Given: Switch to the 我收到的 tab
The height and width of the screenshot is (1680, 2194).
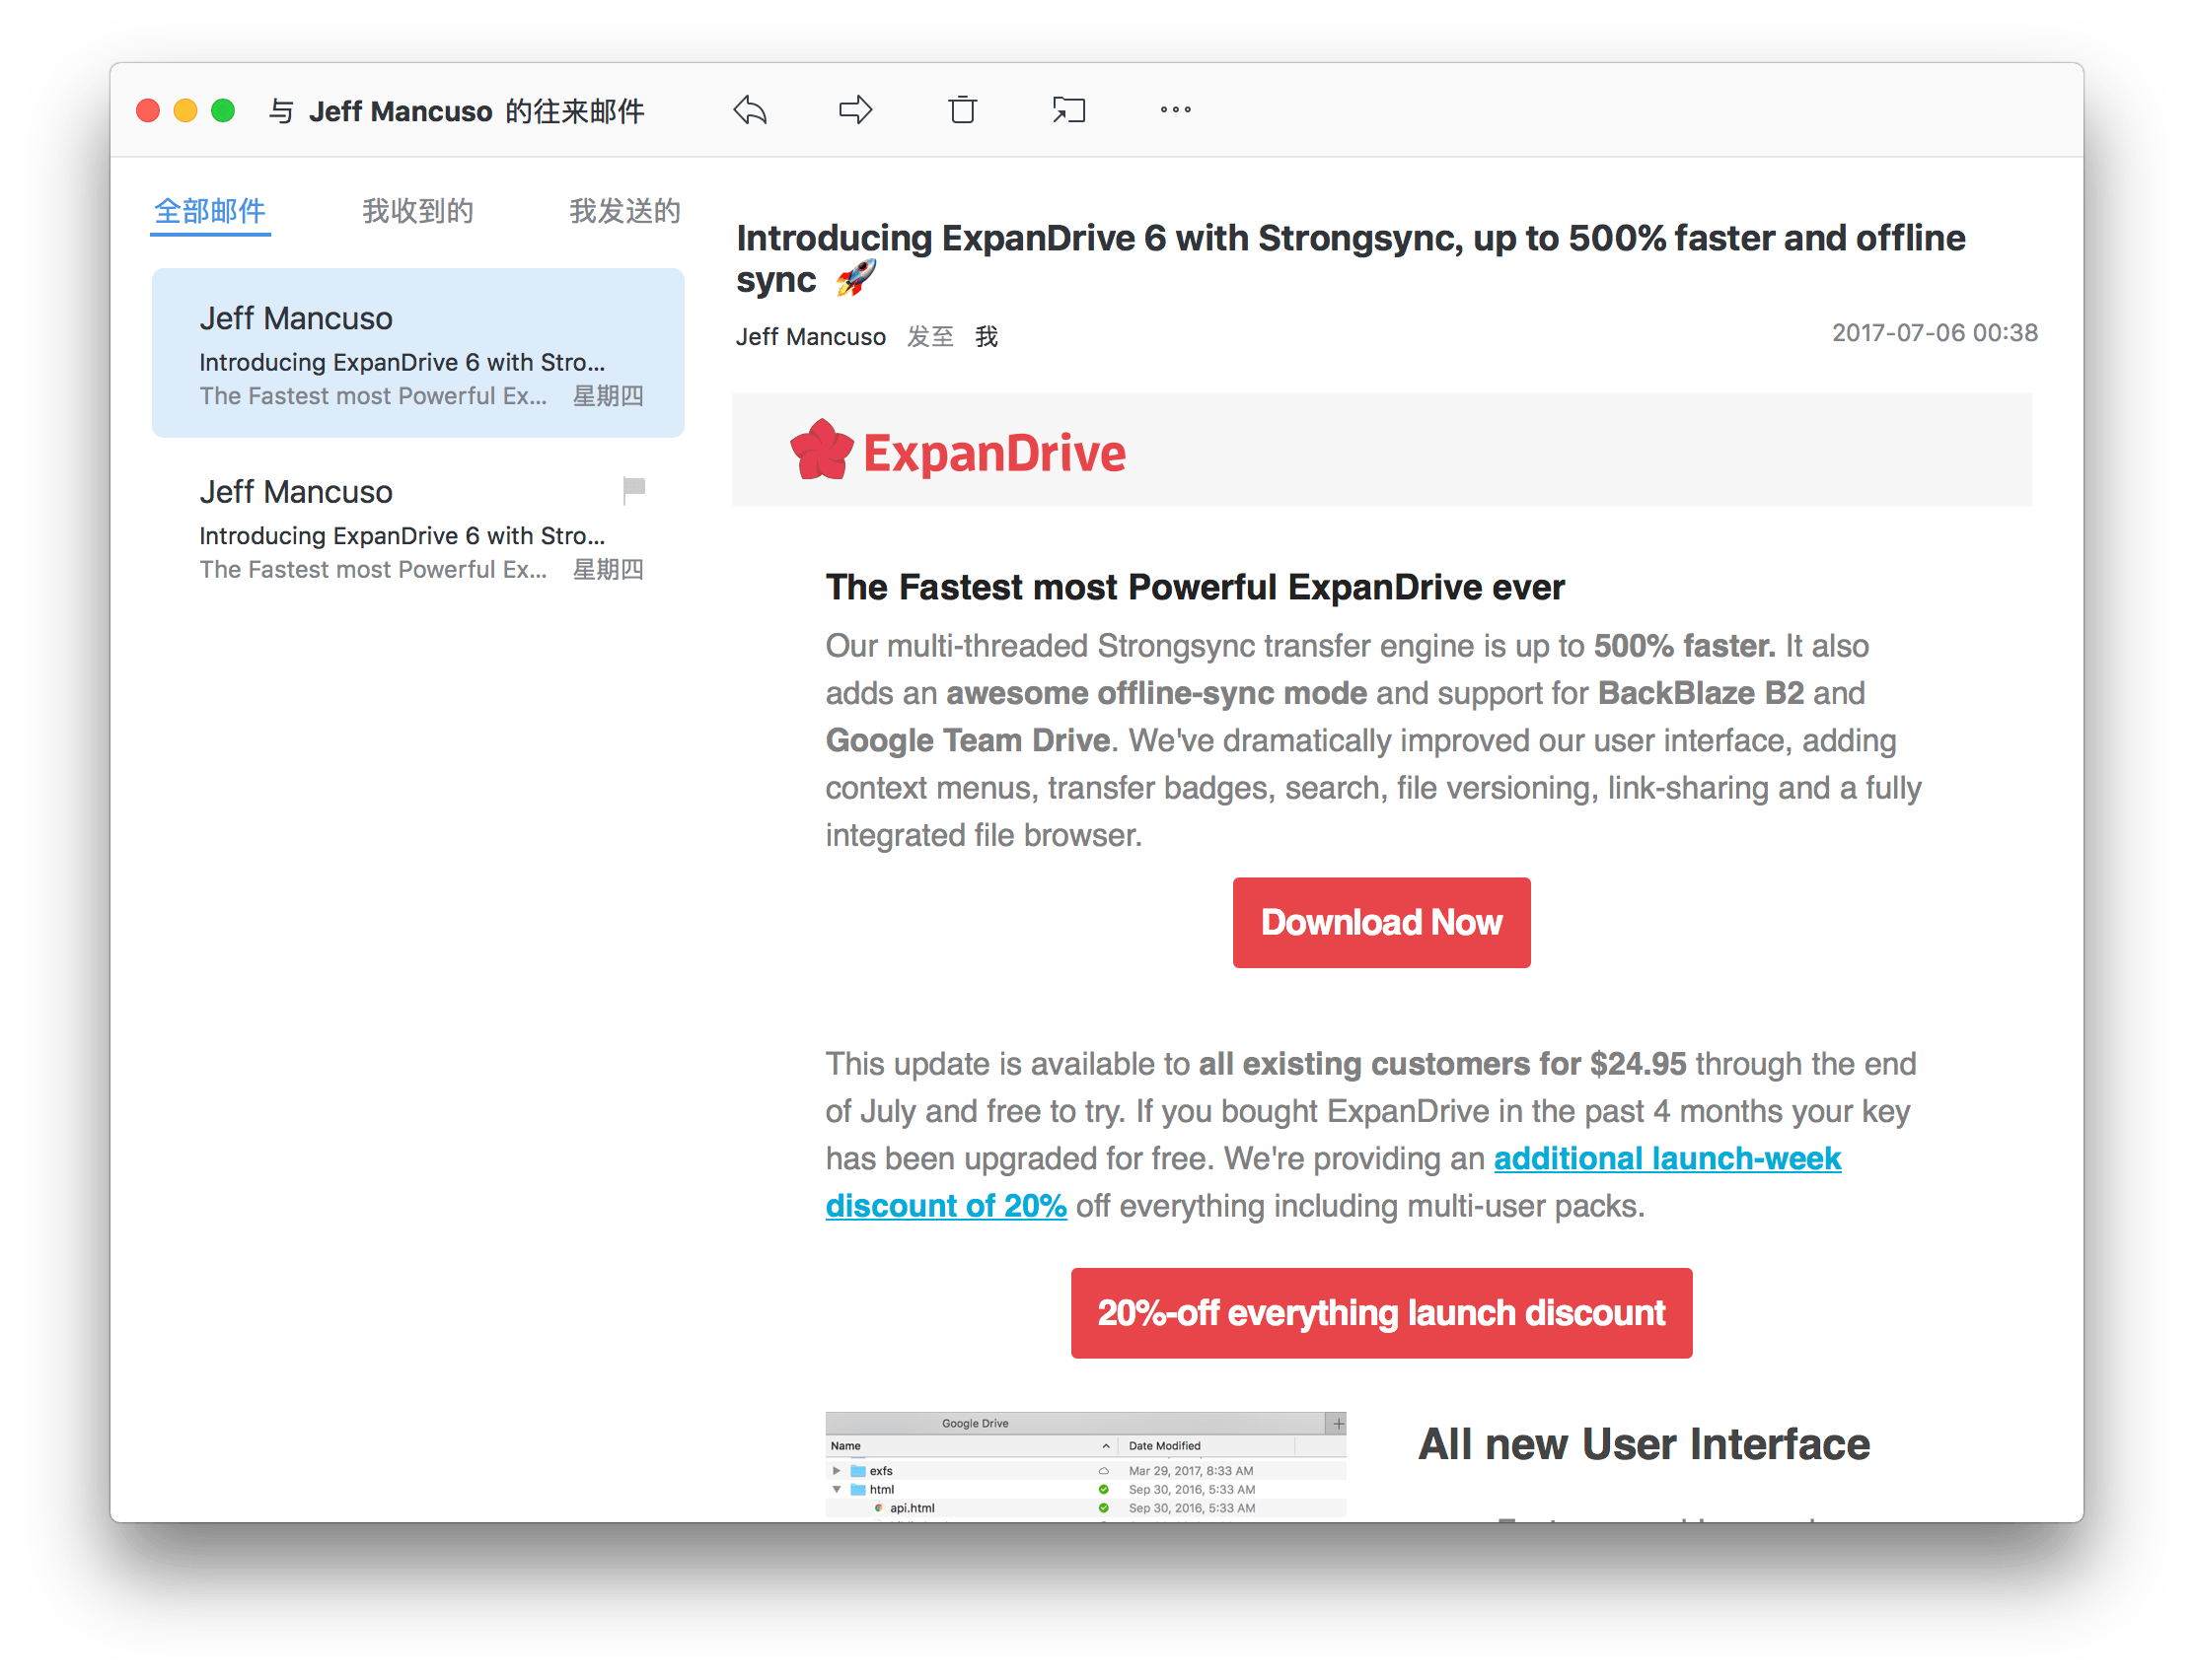Looking at the screenshot, I should [417, 211].
